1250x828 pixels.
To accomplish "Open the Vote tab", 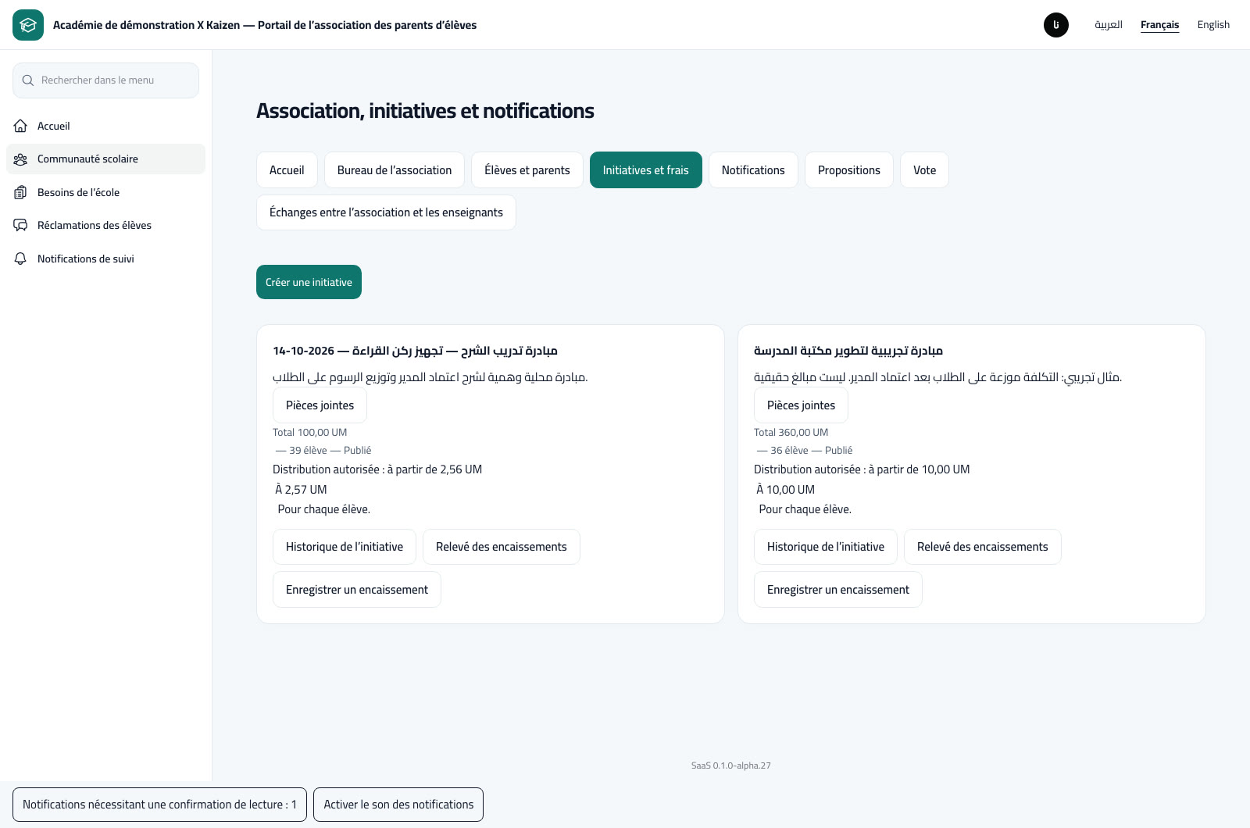I will tap(925, 170).
